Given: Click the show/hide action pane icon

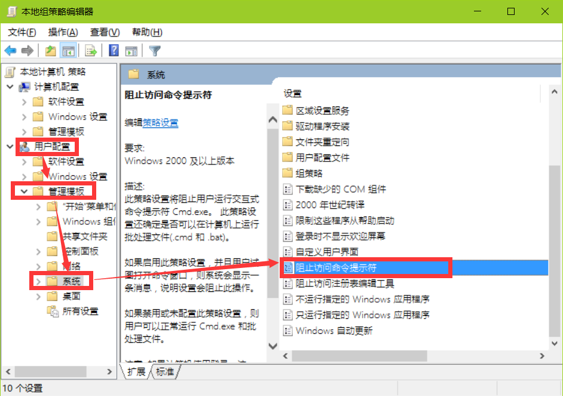Looking at the screenshot, I should 131,51.
